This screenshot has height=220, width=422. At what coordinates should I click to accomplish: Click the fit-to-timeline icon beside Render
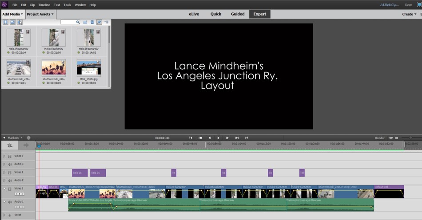pos(390,138)
